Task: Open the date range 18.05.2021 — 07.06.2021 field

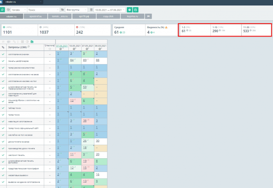Action: 110,10
